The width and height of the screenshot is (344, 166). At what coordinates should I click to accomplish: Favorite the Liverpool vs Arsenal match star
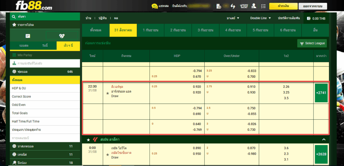[107, 93]
